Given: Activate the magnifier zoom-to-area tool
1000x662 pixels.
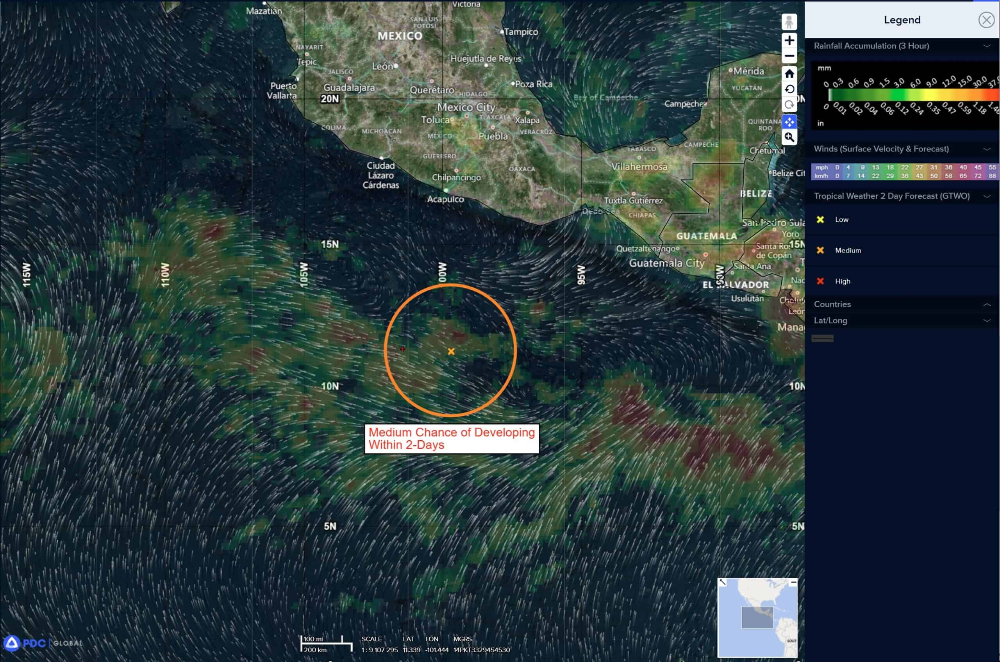Looking at the screenshot, I should click(789, 137).
